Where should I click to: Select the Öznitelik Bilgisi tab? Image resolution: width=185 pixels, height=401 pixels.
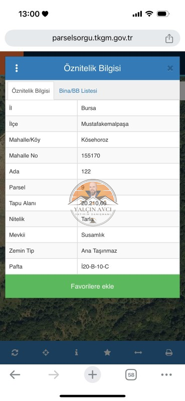(x=31, y=91)
